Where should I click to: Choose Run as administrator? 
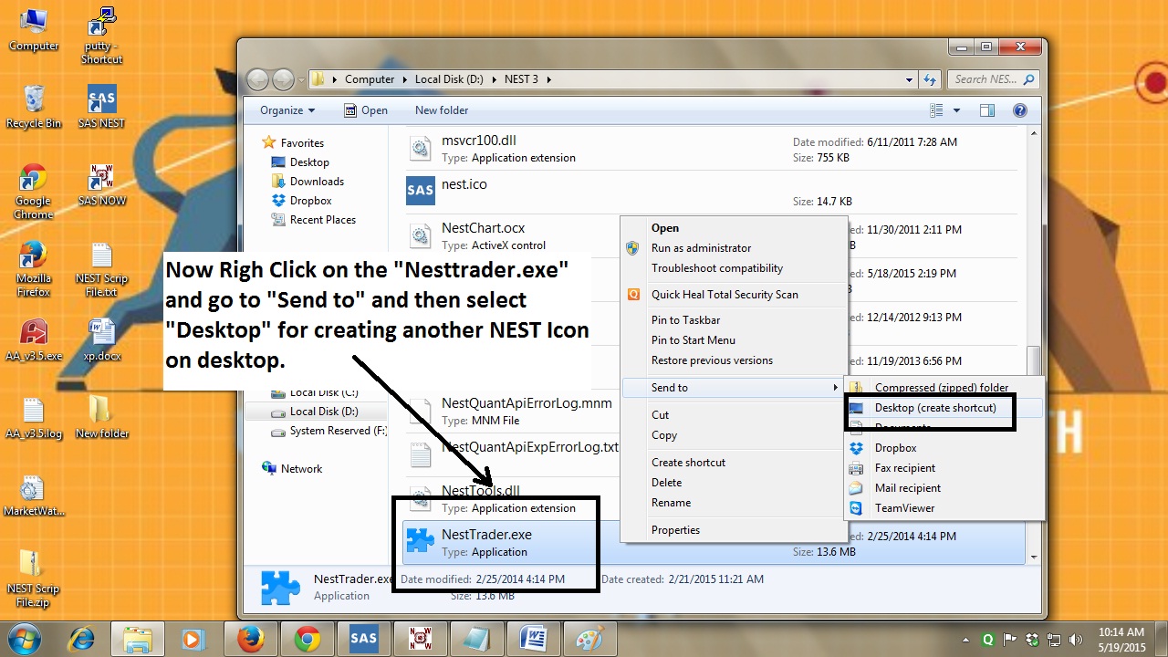[x=734, y=248]
